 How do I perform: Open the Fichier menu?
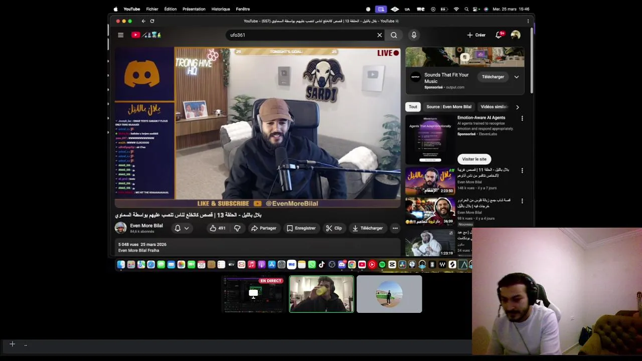pyautogui.click(x=152, y=9)
